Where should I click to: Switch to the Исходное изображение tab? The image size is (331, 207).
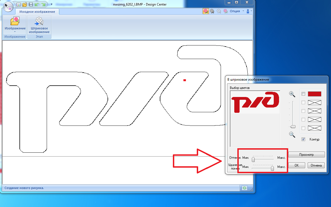(x=37, y=12)
